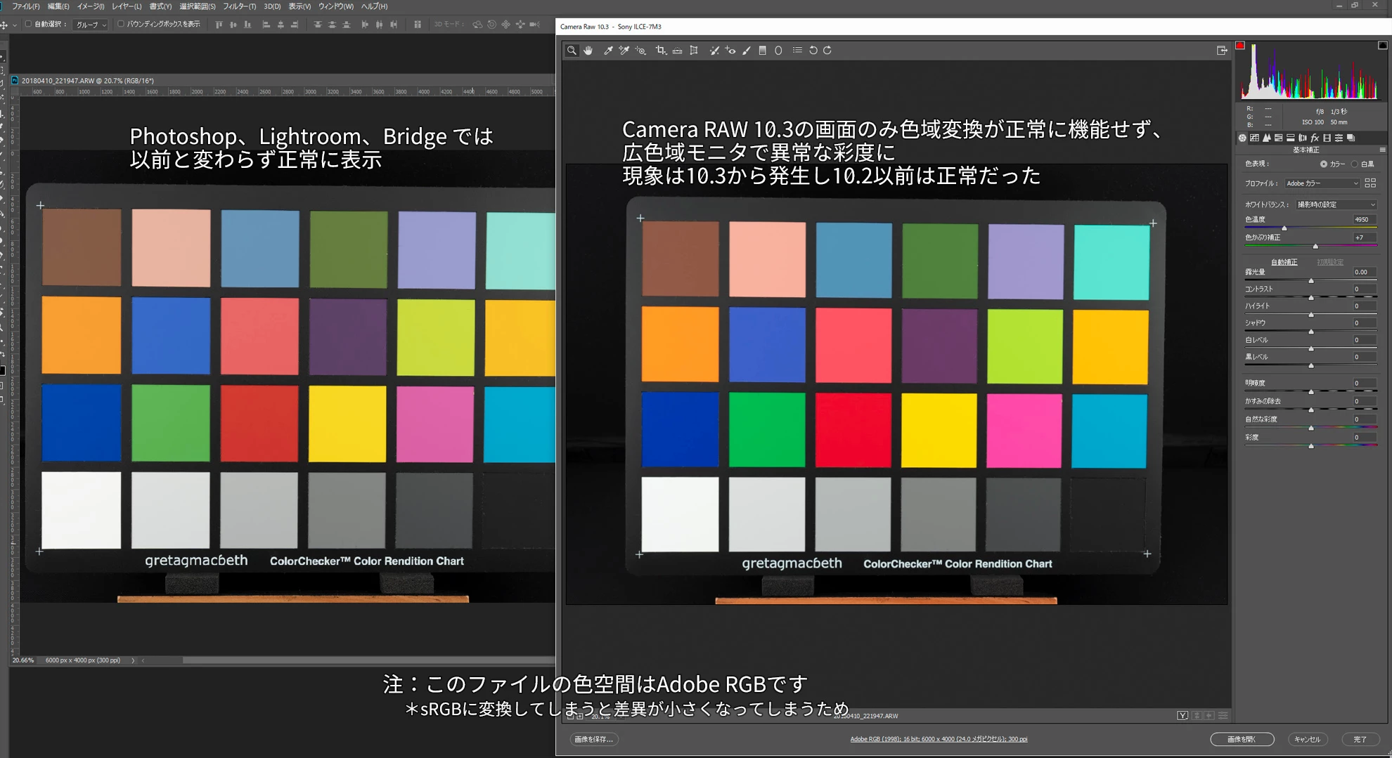Choose the Radial Filter tool

click(x=778, y=51)
